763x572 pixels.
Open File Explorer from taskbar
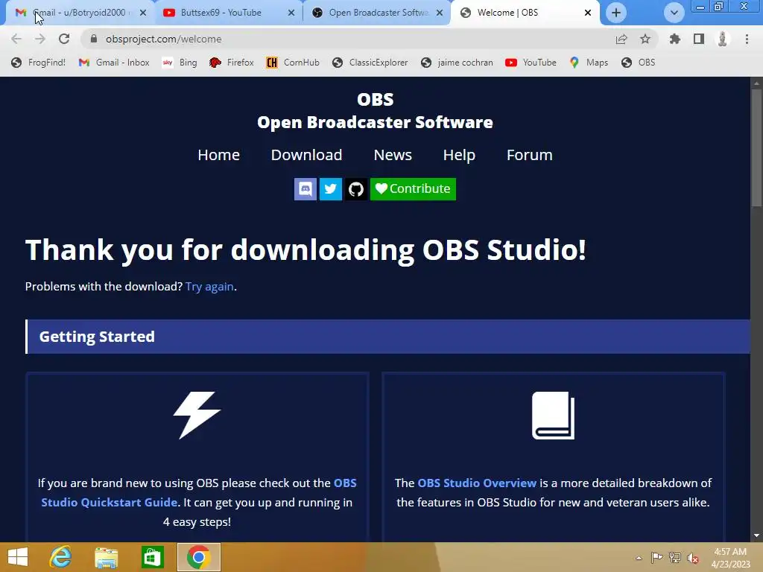click(106, 557)
